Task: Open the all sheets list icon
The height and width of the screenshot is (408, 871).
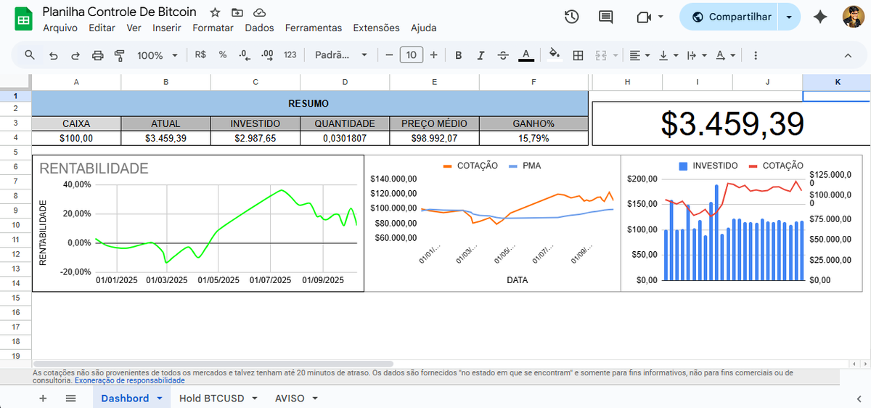Action: click(x=70, y=398)
